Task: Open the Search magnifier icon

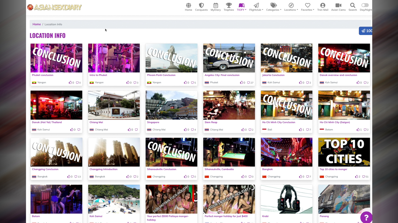Action: point(353,5)
